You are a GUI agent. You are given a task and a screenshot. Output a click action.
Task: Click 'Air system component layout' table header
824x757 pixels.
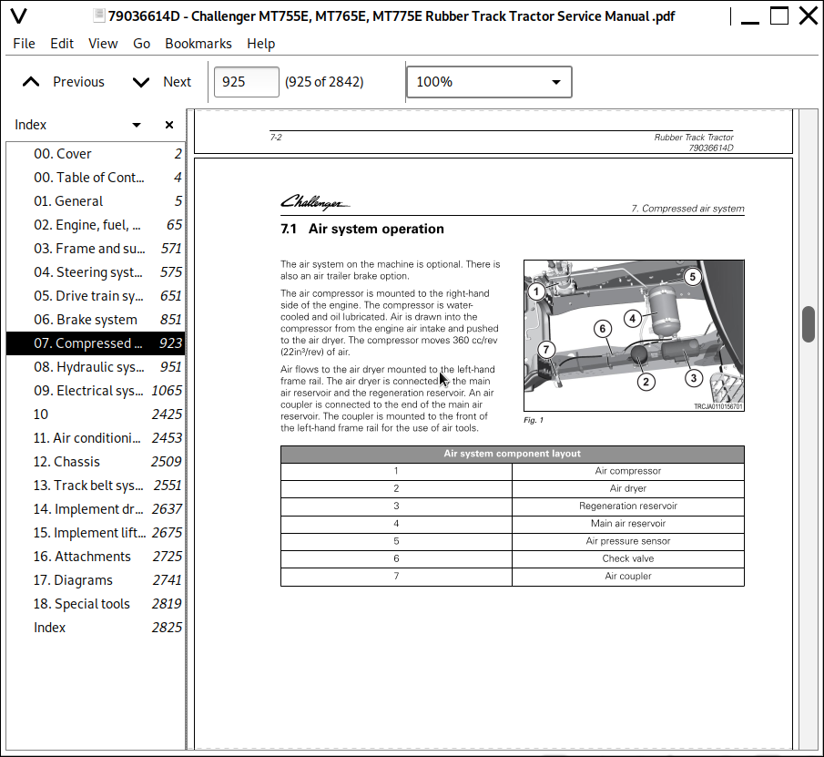tap(513, 454)
